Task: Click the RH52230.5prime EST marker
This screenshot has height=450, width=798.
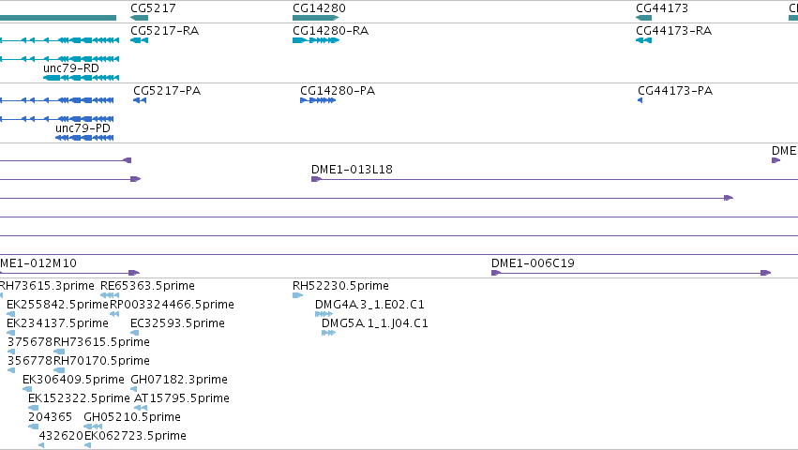Action: [x=297, y=295]
